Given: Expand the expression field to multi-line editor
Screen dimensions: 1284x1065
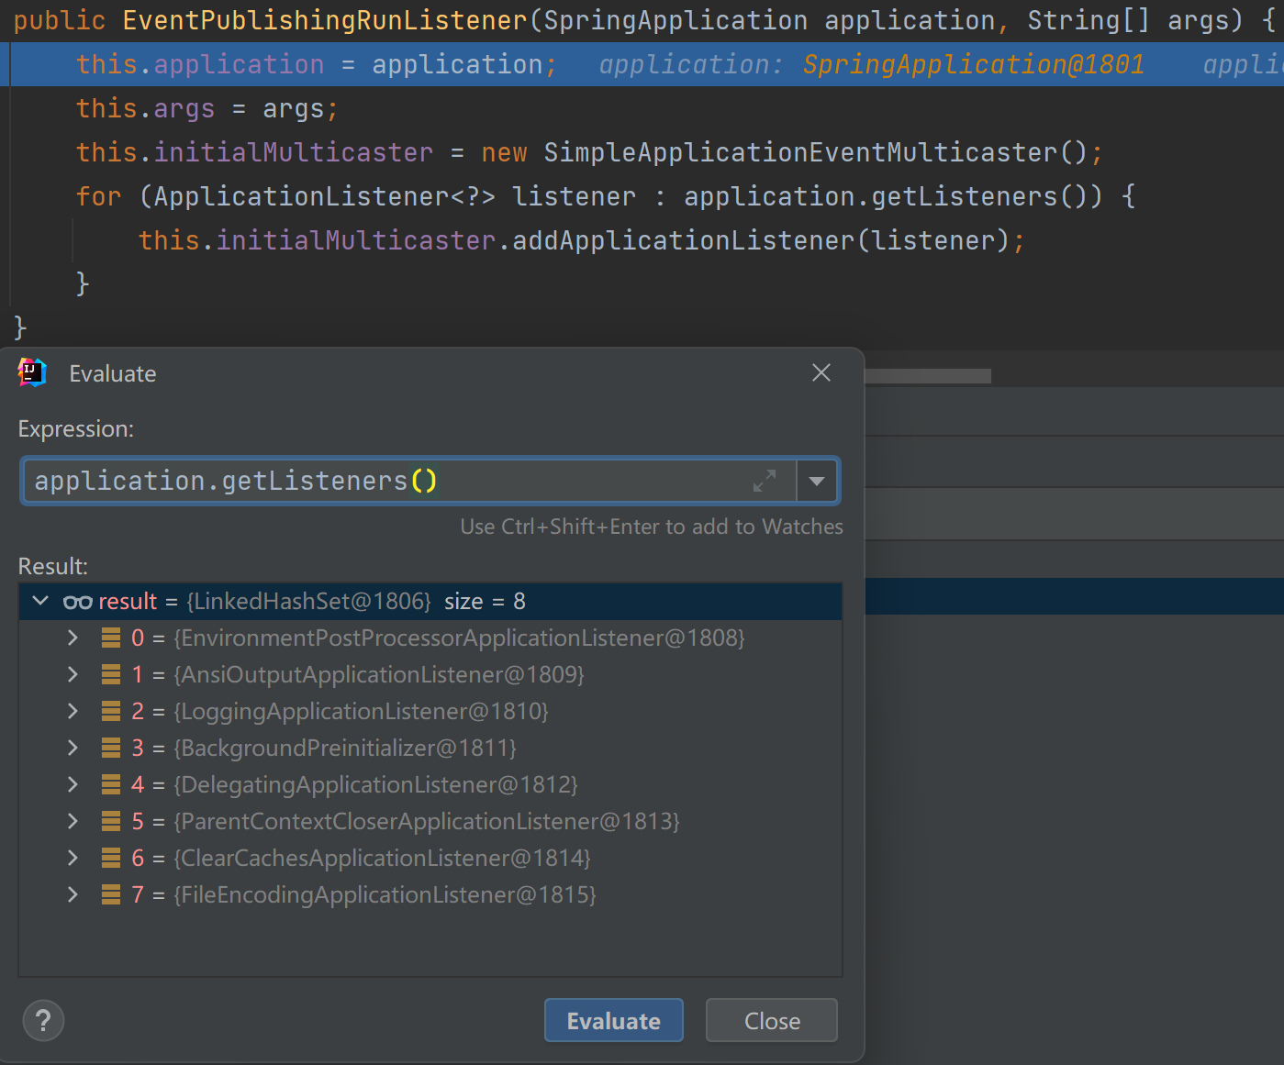Looking at the screenshot, I should [765, 481].
